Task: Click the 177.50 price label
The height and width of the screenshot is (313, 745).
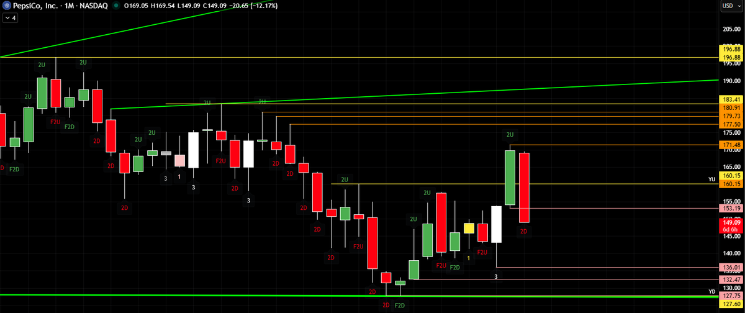Action: pos(730,125)
